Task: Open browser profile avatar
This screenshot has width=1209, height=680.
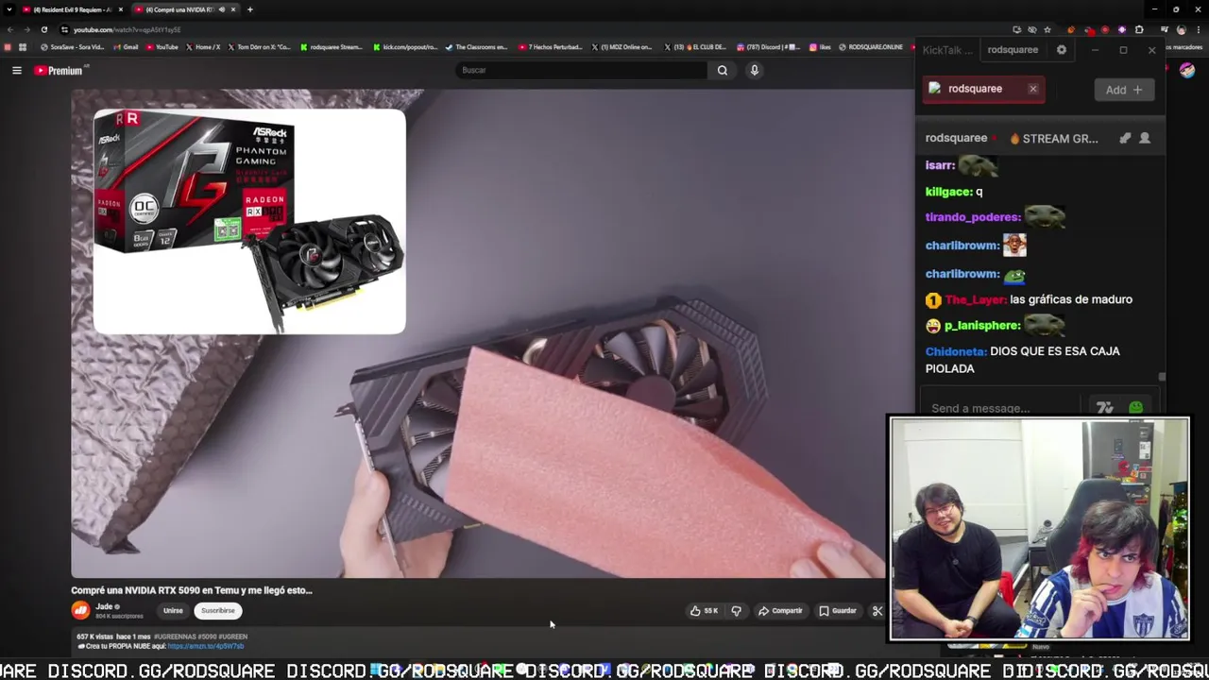Action: pos(1181,29)
